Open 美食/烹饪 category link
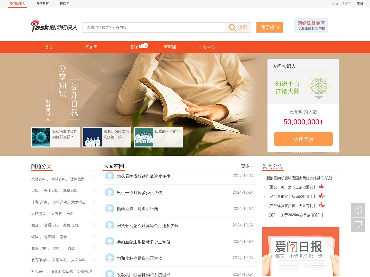Screen dimensions: 370x277 tap(71, 225)
